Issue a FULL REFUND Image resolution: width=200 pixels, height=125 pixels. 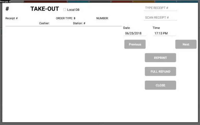(160, 71)
